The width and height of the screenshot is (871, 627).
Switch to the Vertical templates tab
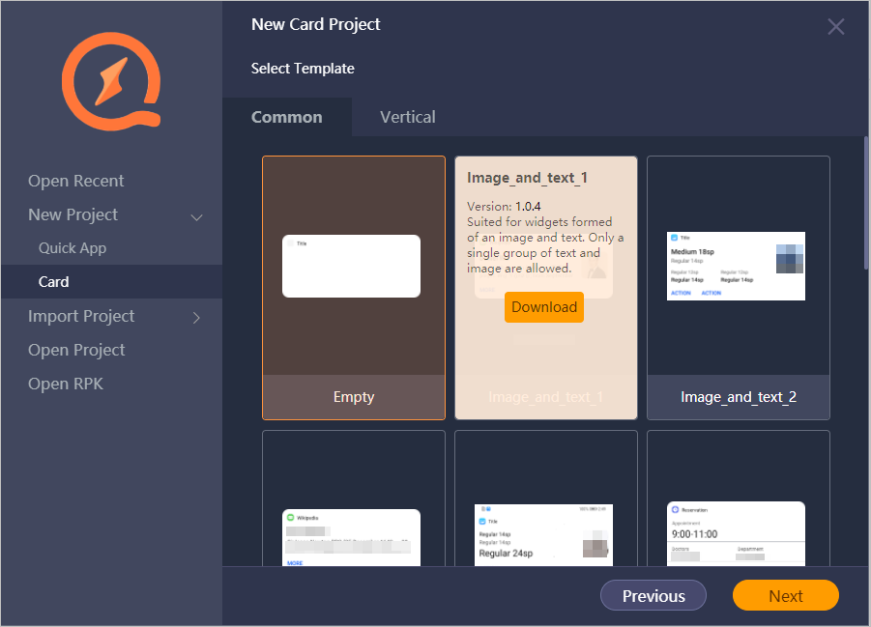[x=408, y=117]
